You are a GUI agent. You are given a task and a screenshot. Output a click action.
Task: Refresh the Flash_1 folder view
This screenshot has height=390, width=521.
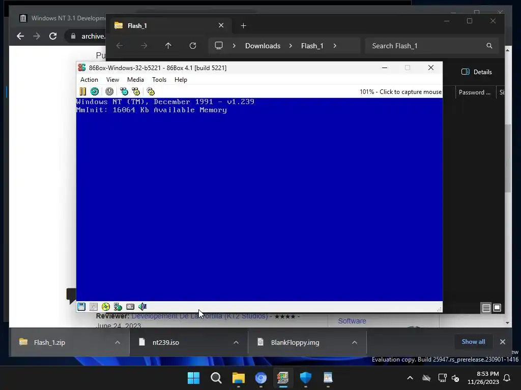[x=193, y=46]
